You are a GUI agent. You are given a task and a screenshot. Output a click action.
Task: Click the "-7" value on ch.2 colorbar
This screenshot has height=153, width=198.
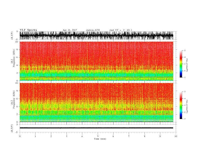pos(184,119)
